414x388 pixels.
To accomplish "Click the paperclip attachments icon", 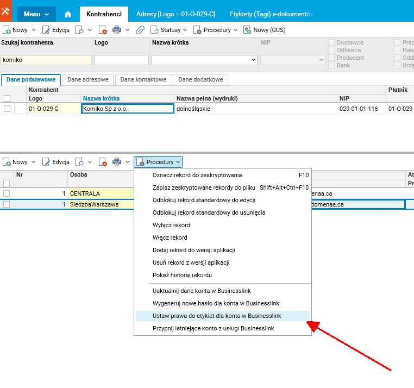I will [x=140, y=30].
